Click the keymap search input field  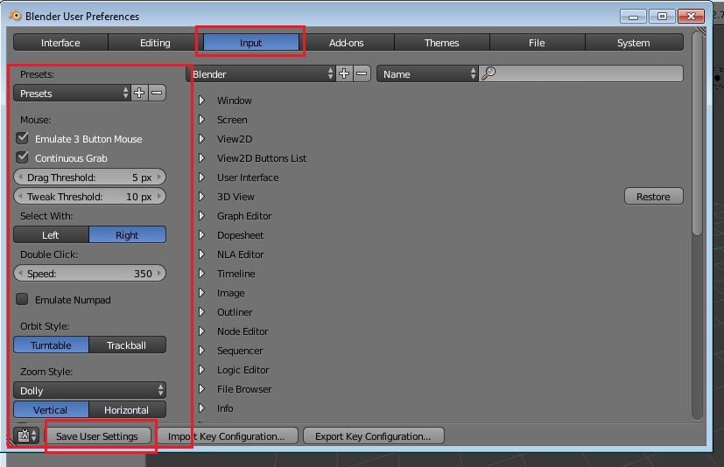coord(582,73)
